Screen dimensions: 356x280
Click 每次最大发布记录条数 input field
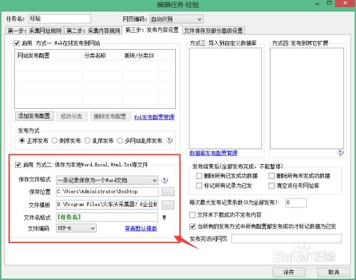[x=296, y=203]
